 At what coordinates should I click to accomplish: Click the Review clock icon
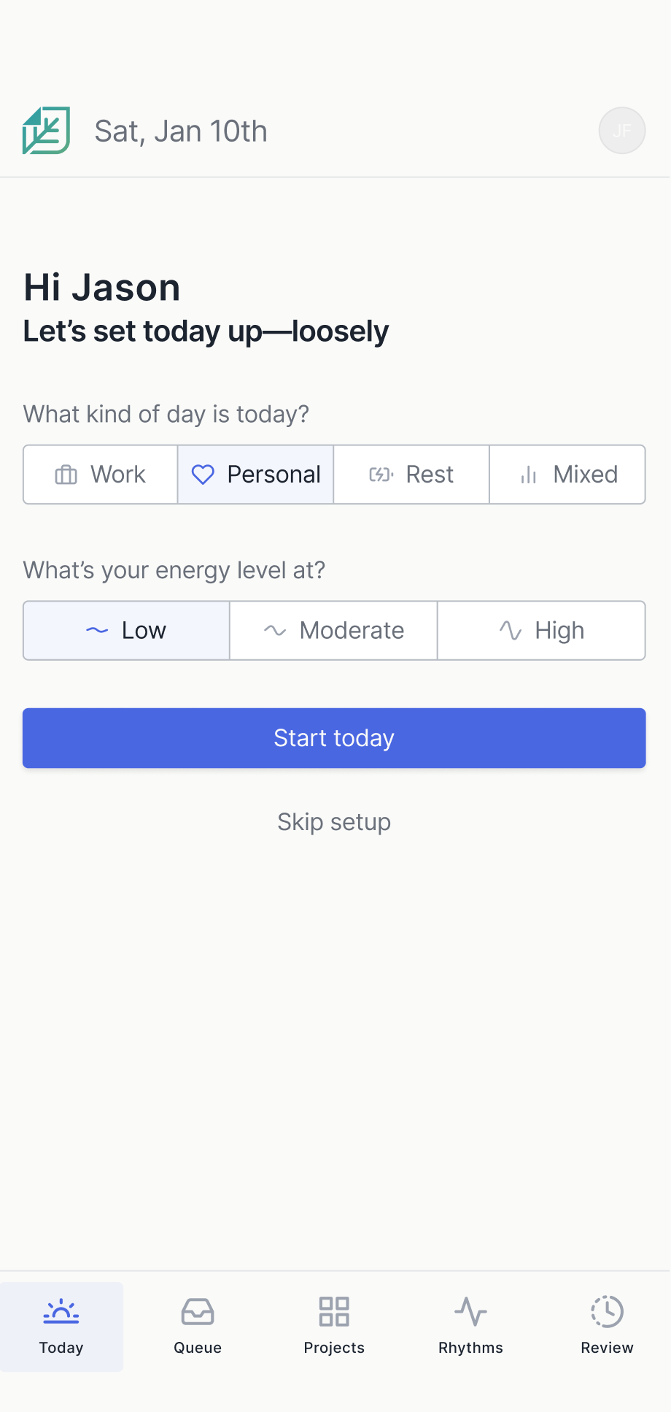607,1311
